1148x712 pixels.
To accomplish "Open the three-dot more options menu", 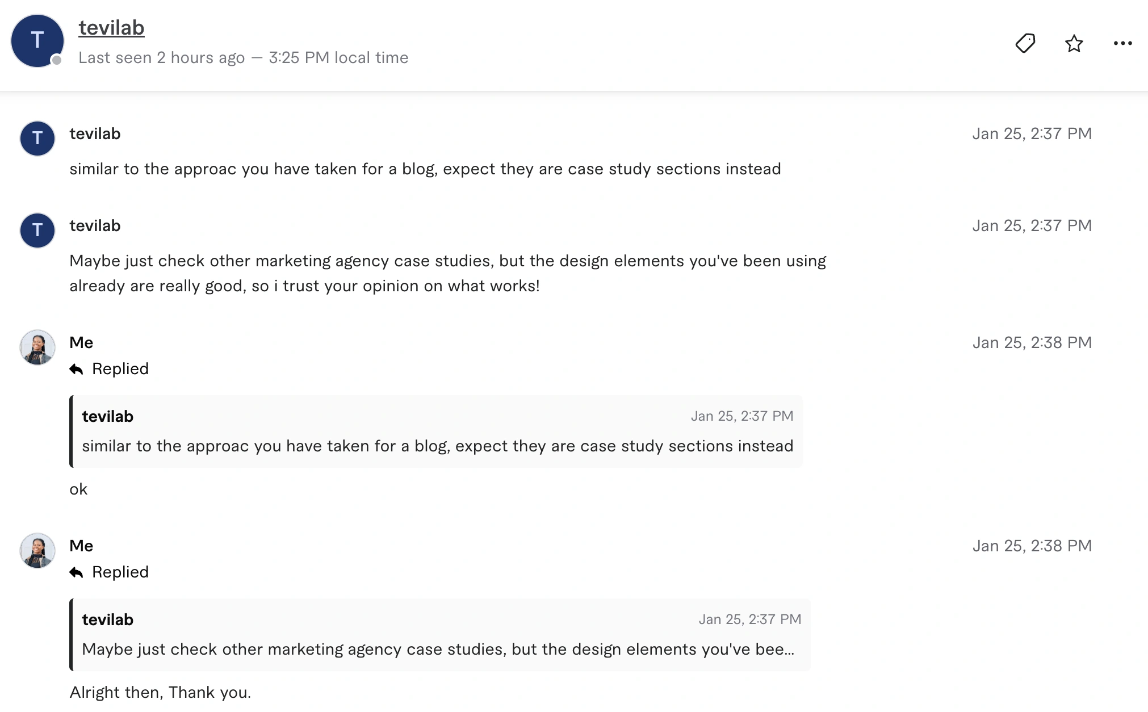I will pos(1122,43).
